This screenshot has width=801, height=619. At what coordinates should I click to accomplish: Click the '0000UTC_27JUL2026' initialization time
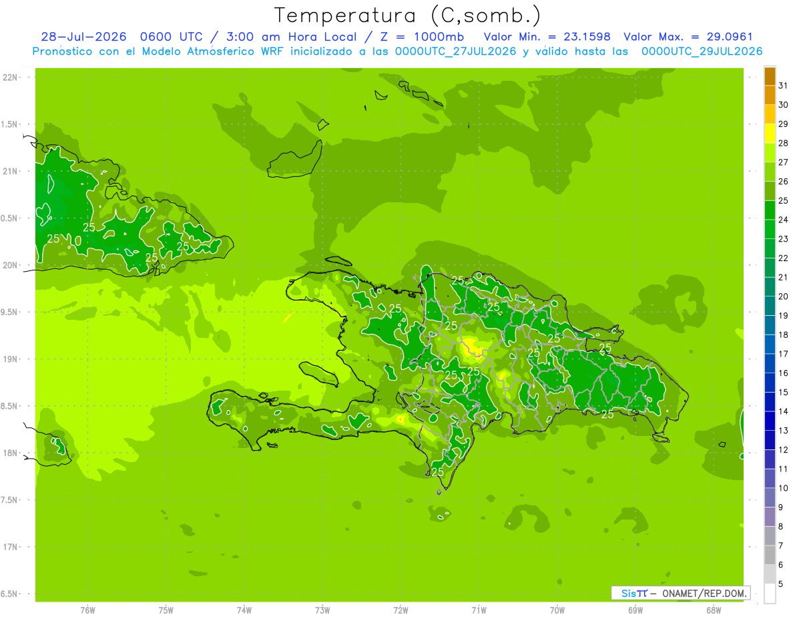(x=456, y=51)
